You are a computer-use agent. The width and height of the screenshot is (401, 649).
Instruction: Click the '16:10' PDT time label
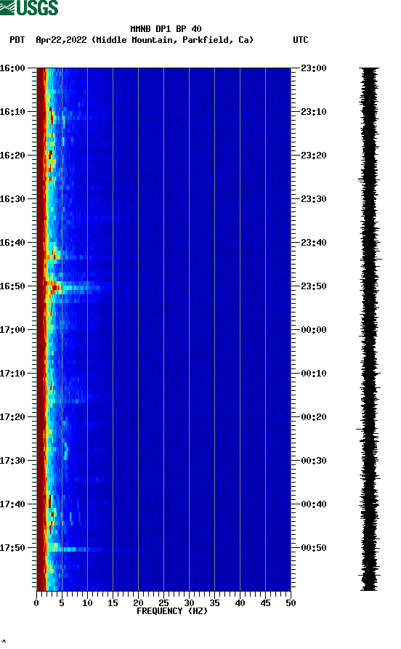tap(12, 112)
